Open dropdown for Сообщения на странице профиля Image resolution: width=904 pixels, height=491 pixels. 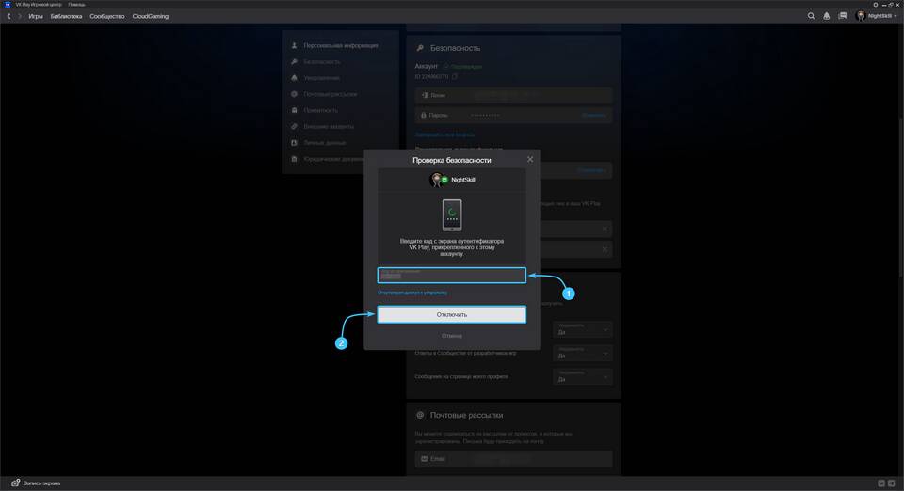click(583, 377)
